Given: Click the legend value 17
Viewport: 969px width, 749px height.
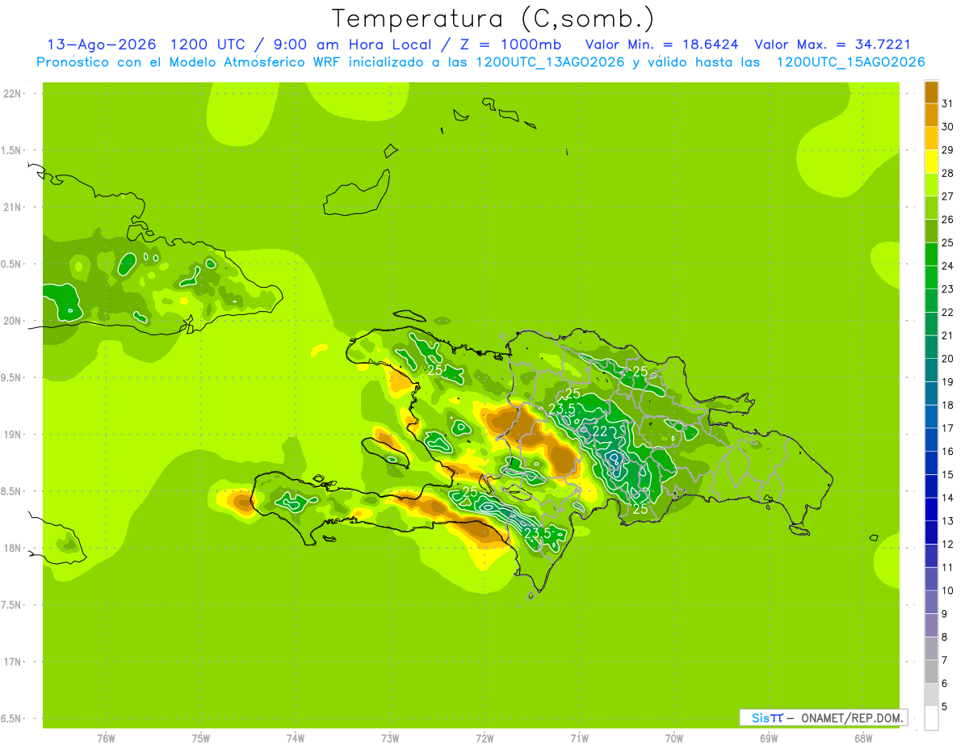Looking at the screenshot, I should [947, 427].
